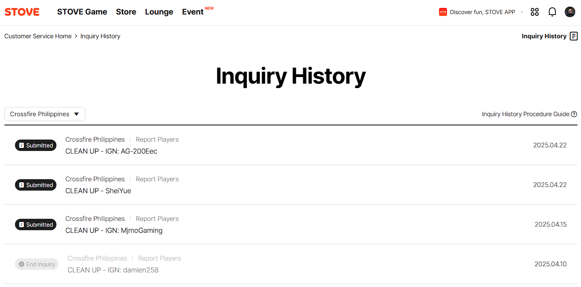This screenshot has height=287, width=581.
Task: Open the four-square apps grid icon
Action: (535, 12)
